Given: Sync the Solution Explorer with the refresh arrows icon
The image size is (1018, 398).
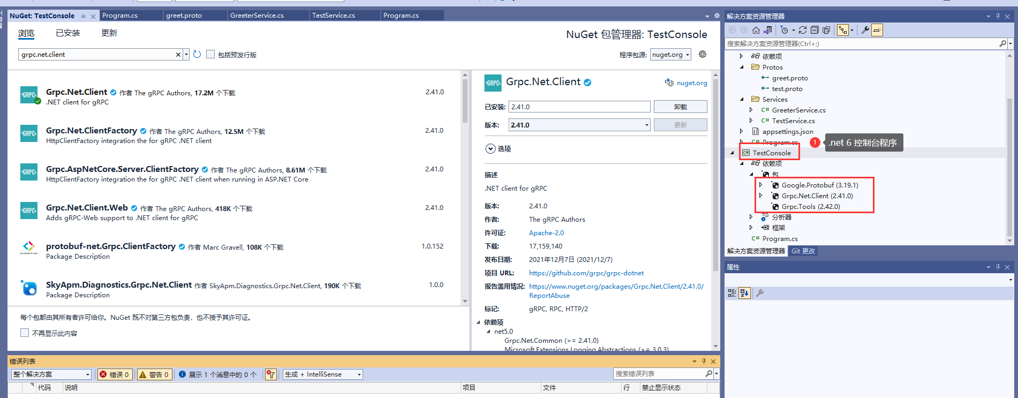Looking at the screenshot, I should pos(803,30).
